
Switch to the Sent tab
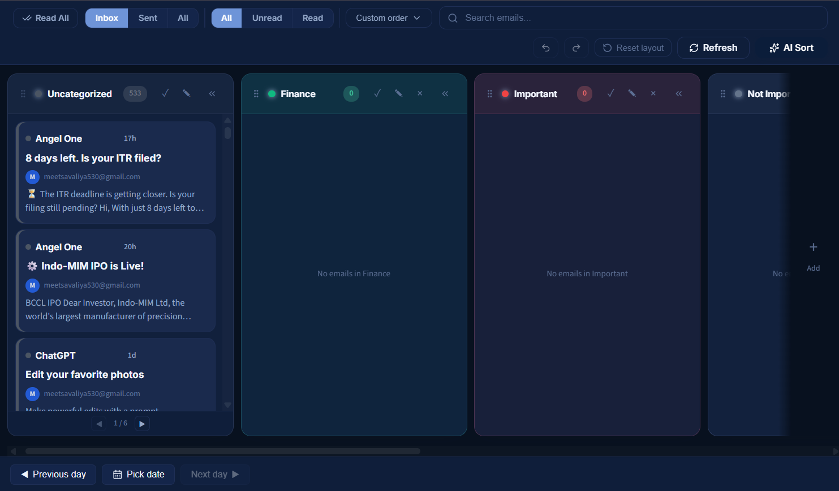coord(148,18)
